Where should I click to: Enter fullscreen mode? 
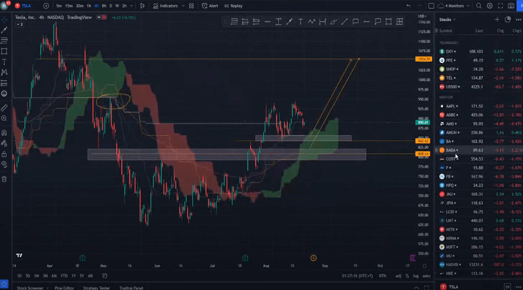tap(500, 6)
